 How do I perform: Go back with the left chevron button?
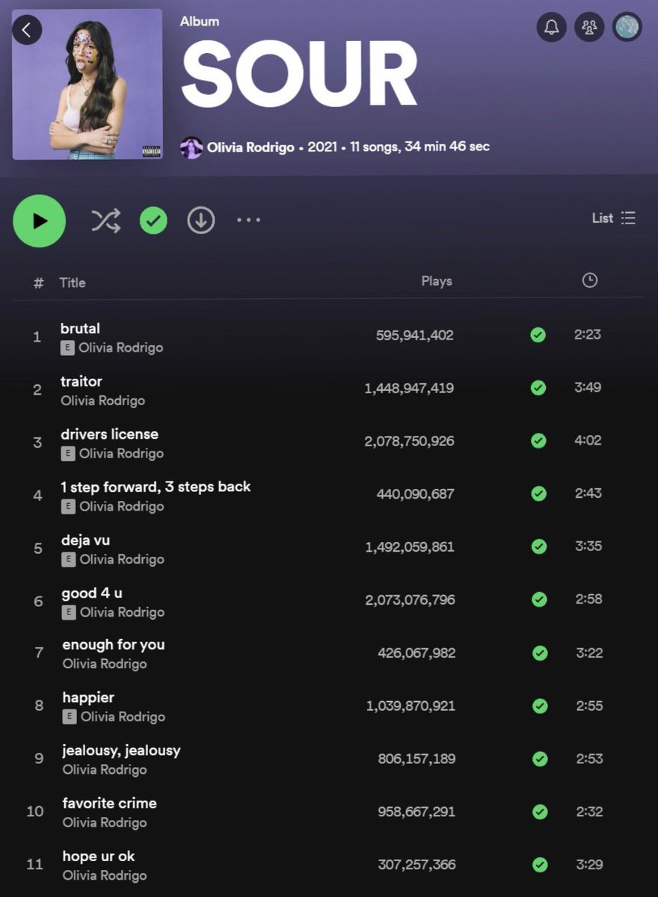(x=27, y=30)
